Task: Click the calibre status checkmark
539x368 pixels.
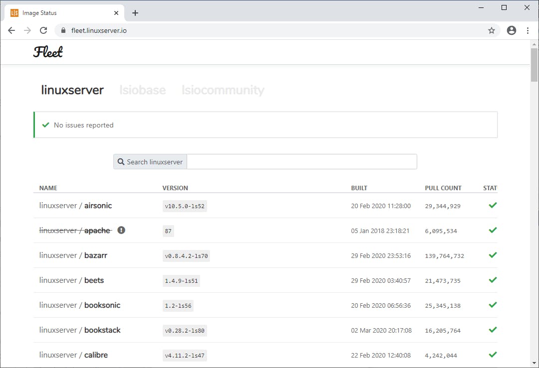Action: 493,355
